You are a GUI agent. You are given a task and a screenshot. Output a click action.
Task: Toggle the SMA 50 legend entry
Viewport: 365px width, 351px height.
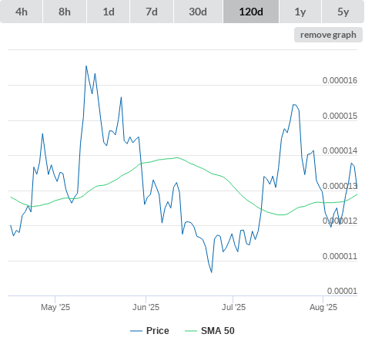click(218, 331)
